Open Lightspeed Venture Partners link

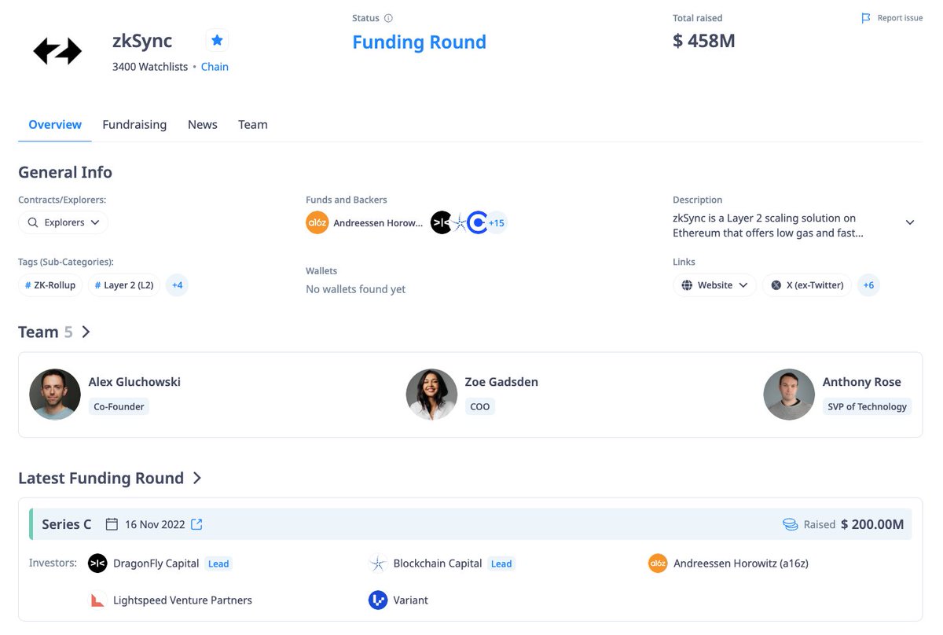(x=182, y=600)
